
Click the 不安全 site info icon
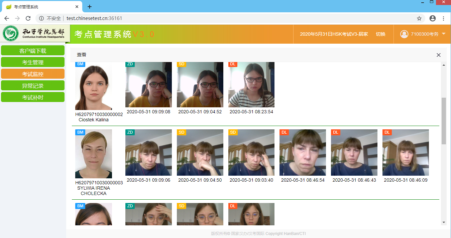pos(41,18)
